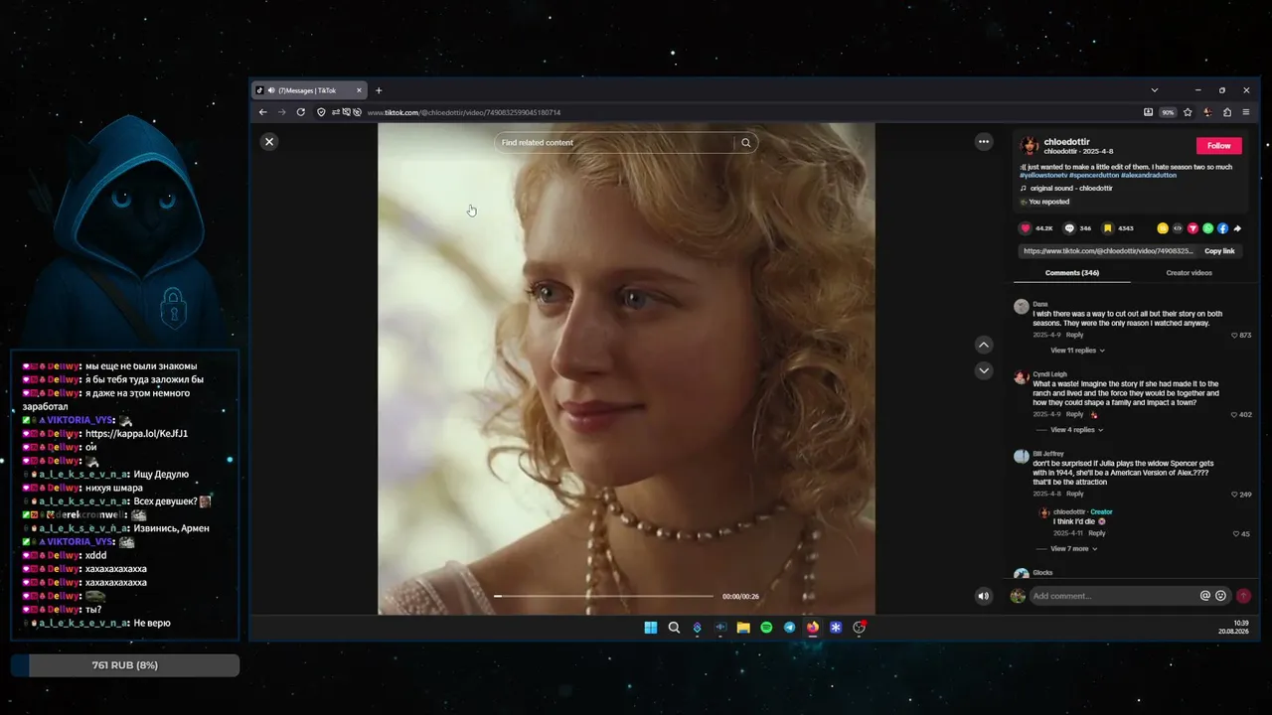Mention a user with the @ icon
The image size is (1272, 715).
[1205, 596]
